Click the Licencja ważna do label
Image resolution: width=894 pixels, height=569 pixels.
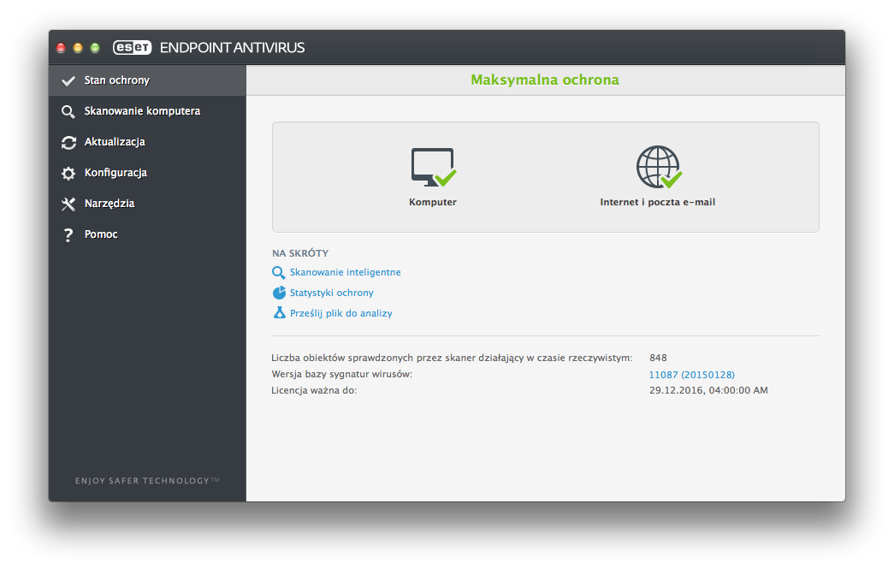coord(314,390)
